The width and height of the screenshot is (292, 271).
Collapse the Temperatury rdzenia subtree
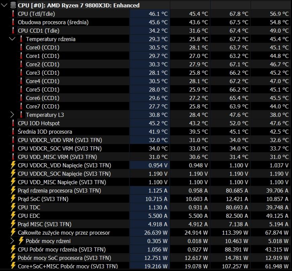point(12,39)
